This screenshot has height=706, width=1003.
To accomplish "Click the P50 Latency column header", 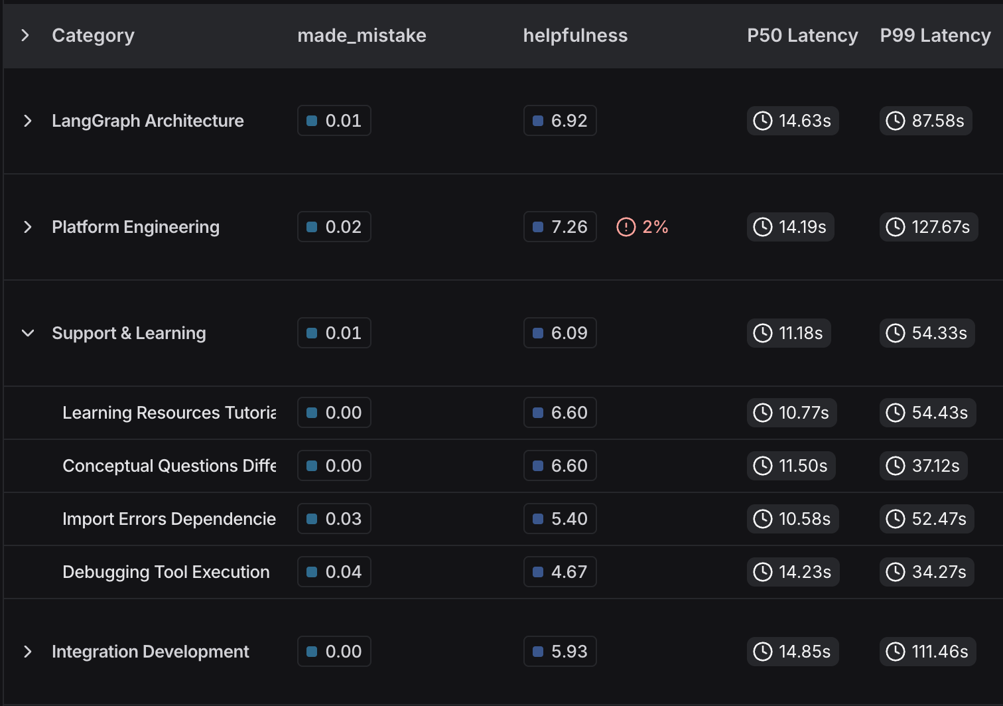I will pos(802,35).
